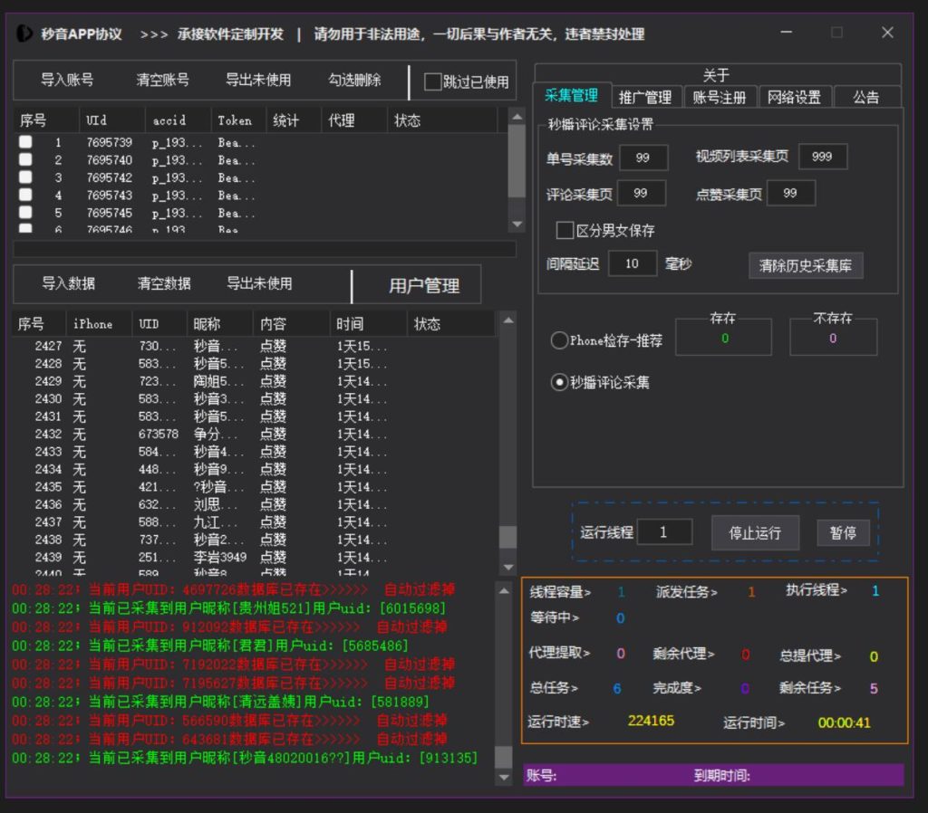The width and height of the screenshot is (928, 813).
Task: Switch to the 推广管理 tab
Action: (x=645, y=97)
